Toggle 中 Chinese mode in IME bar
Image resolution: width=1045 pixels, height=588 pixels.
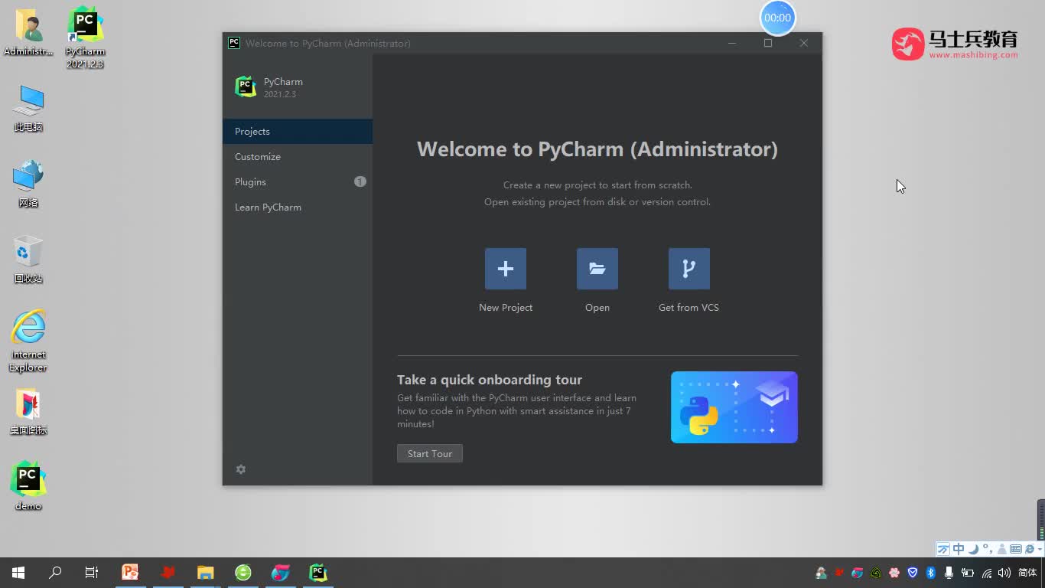(959, 549)
